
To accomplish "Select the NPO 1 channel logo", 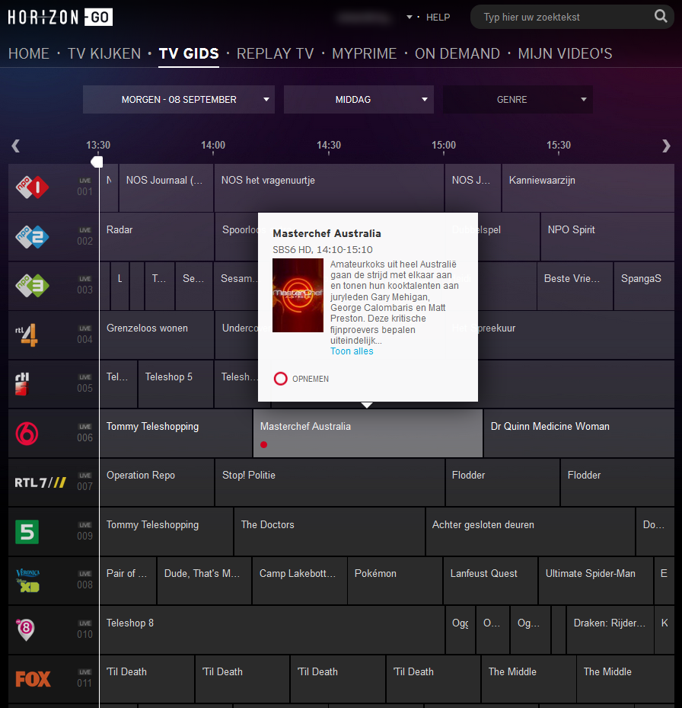I will click(32, 187).
